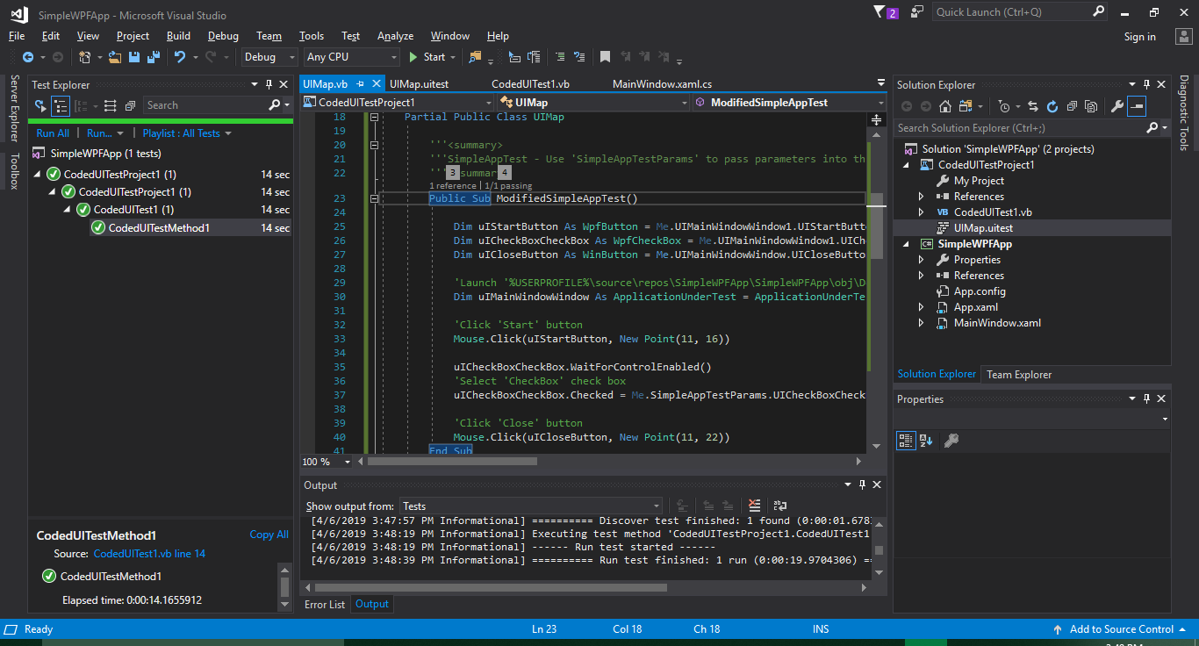Screen dimensions: 1199x646
Task: Pin the Output panel with pushpin icon
Action: pos(862,484)
